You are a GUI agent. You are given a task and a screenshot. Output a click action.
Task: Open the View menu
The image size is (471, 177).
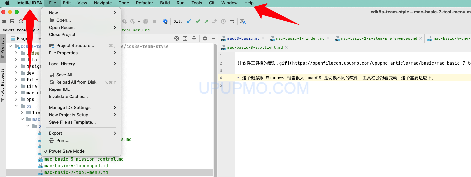(x=82, y=3)
